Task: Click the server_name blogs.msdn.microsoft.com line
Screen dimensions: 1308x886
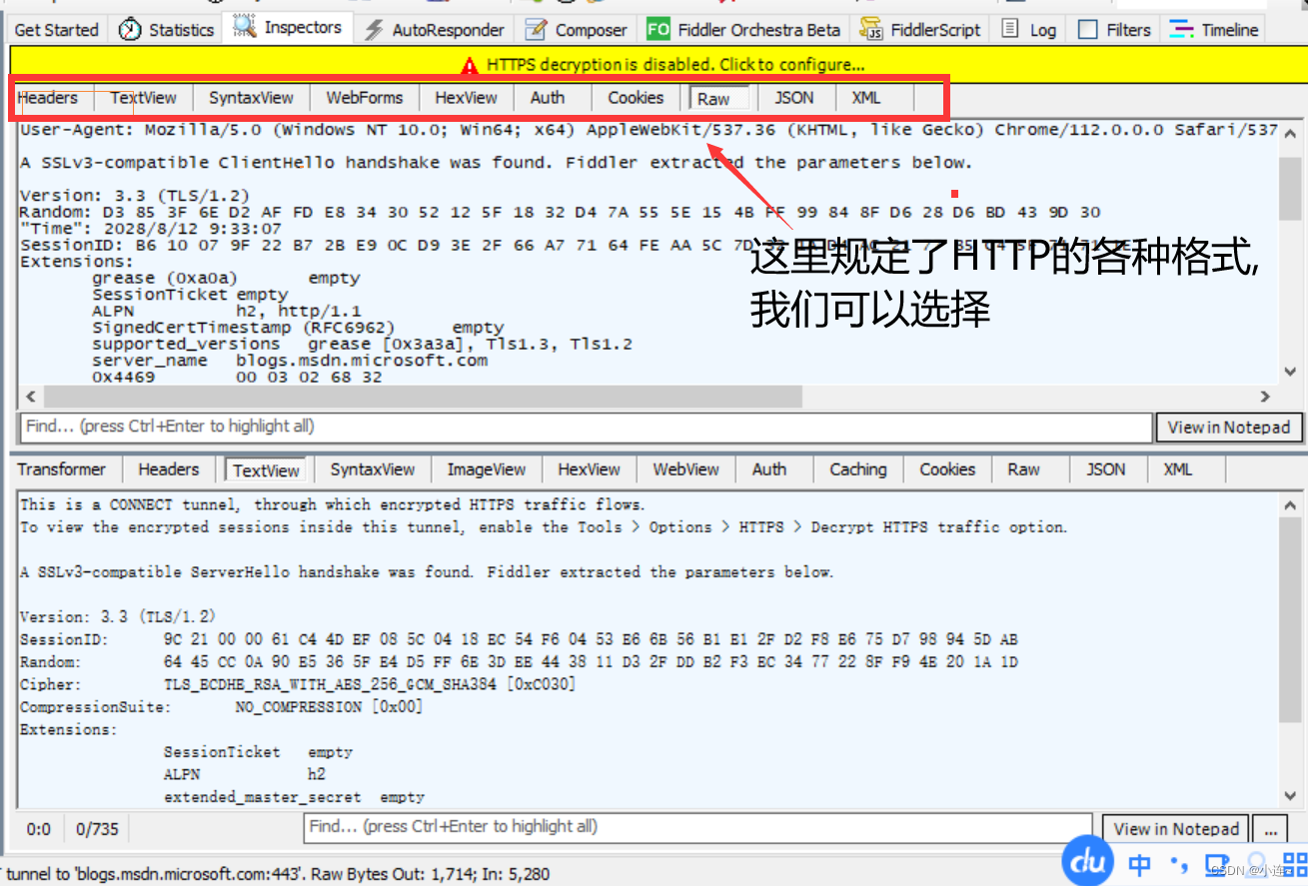Action: [290, 361]
